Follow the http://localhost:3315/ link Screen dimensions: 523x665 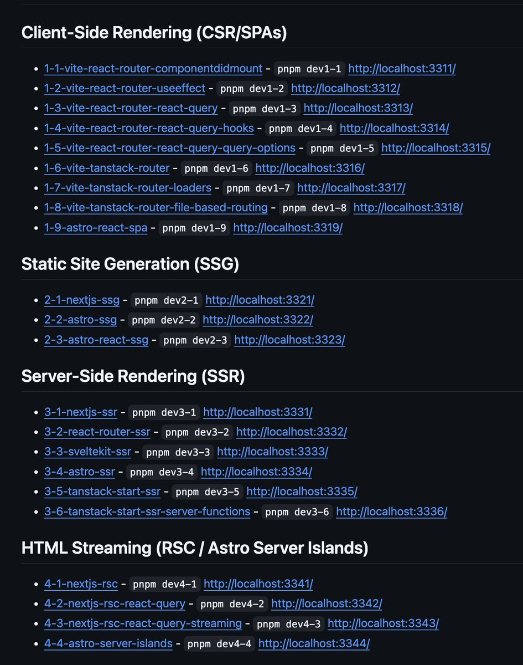[436, 149]
